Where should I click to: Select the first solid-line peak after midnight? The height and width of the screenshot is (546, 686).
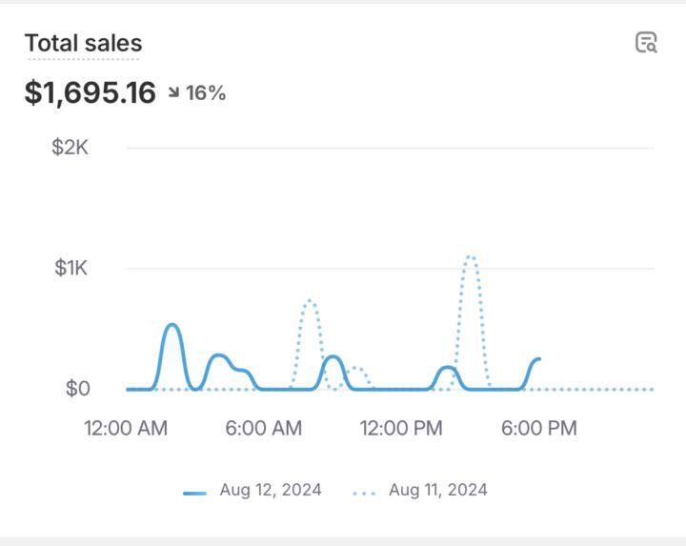(x=172, y=326)
